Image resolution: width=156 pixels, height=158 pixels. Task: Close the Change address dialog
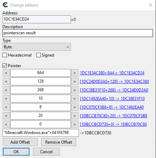pyautogui.click(x=151, y=5)
